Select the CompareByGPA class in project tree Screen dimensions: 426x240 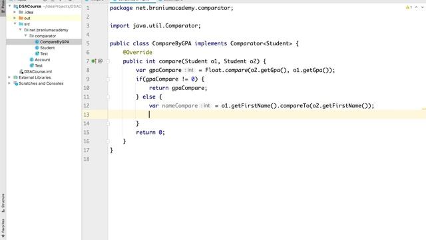[x=55, y=42]
